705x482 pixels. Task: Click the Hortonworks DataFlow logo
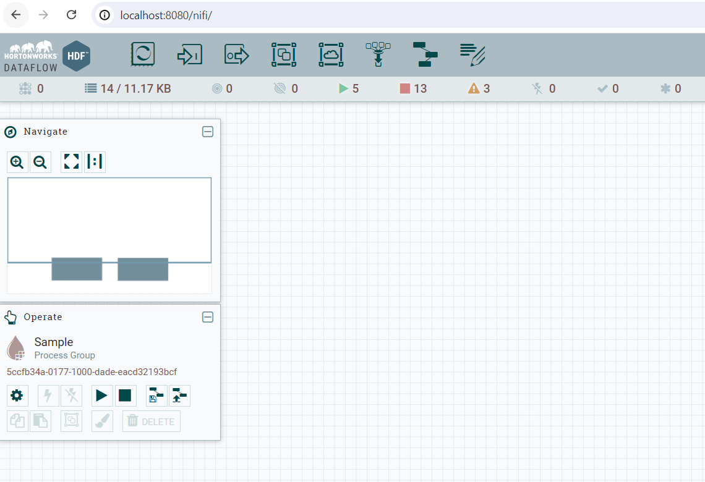(x=47, y=56)
